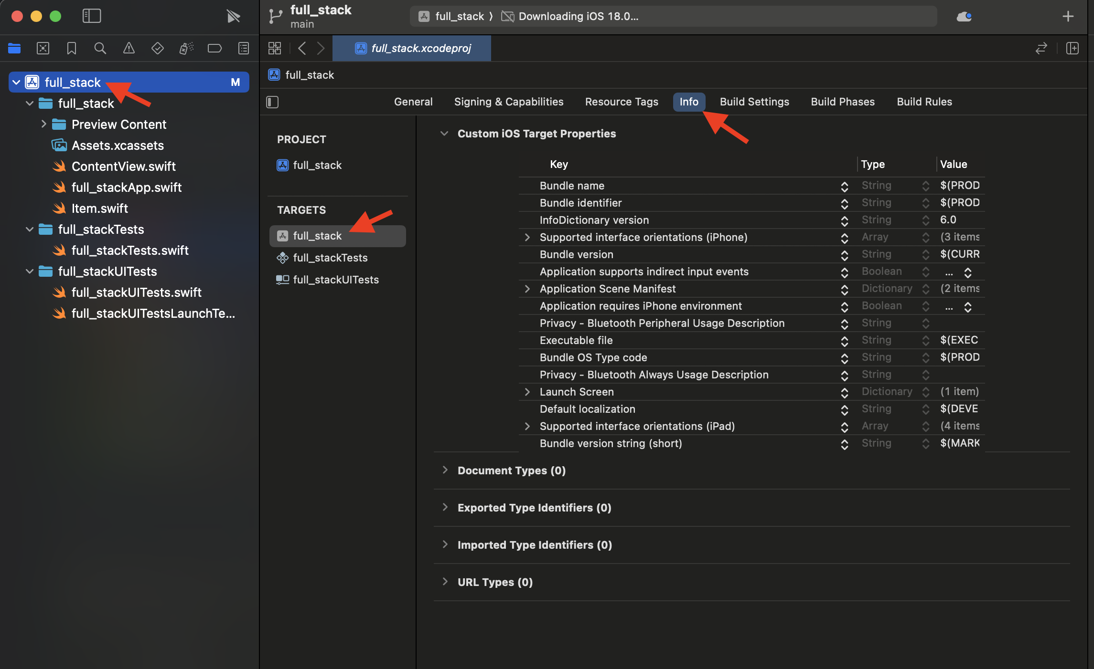Expand Supported interface orientations (iPad) row
This screenshot has width=1094, height=669.
pyautogui.click(x=527, y=426)
